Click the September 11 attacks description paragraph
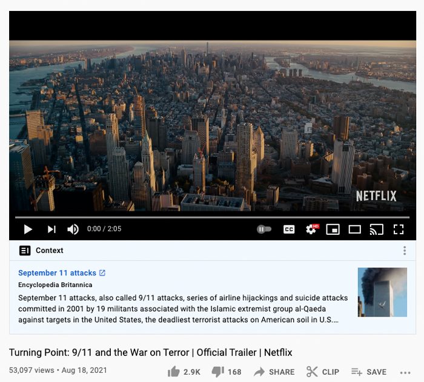 183,309
